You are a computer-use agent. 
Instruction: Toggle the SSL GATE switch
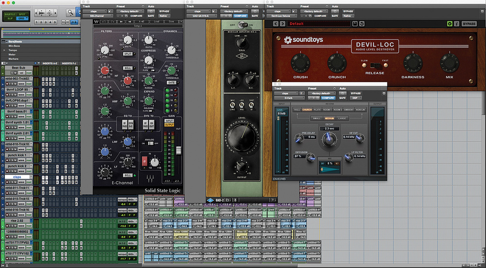point(172,83)
